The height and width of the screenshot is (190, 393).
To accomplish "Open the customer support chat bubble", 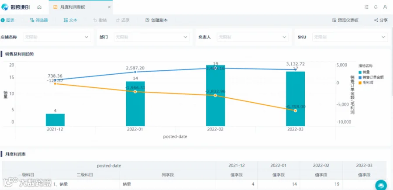I will coord(381,185).
